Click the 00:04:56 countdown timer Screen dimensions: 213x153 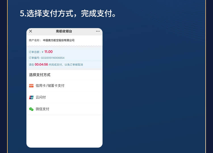pyautogui.click(x=41, y=64)
